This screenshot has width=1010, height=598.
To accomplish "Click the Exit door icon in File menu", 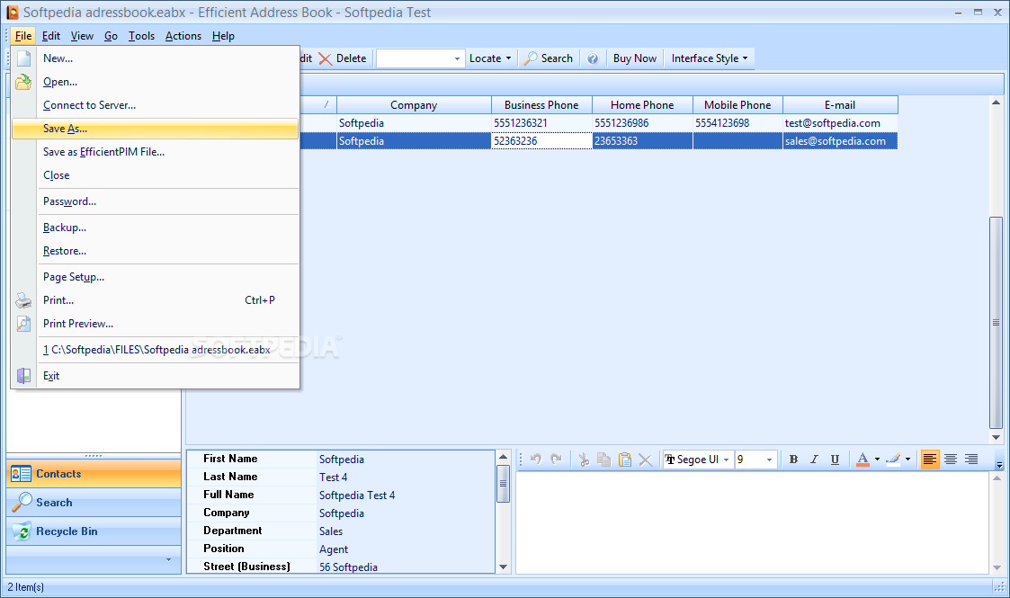I will 23,376.
